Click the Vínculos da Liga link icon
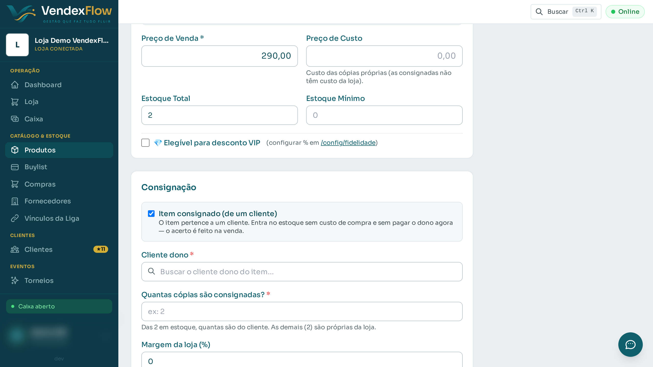Viewport: 653px width, 367px height. pyautogui.click(x=15, y=218)
